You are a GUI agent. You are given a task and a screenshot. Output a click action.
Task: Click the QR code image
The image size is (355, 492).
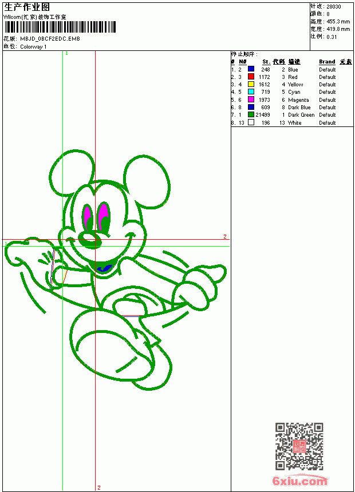pos(299,446)
